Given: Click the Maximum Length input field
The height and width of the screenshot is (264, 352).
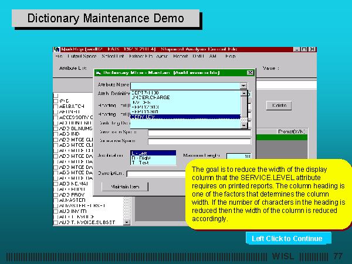Looking at the screenshot, I should coord(239,156).
